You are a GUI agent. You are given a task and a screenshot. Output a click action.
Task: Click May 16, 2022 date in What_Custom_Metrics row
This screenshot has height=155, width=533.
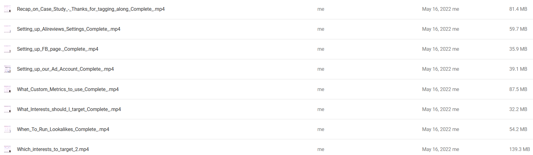click(436, 89)
